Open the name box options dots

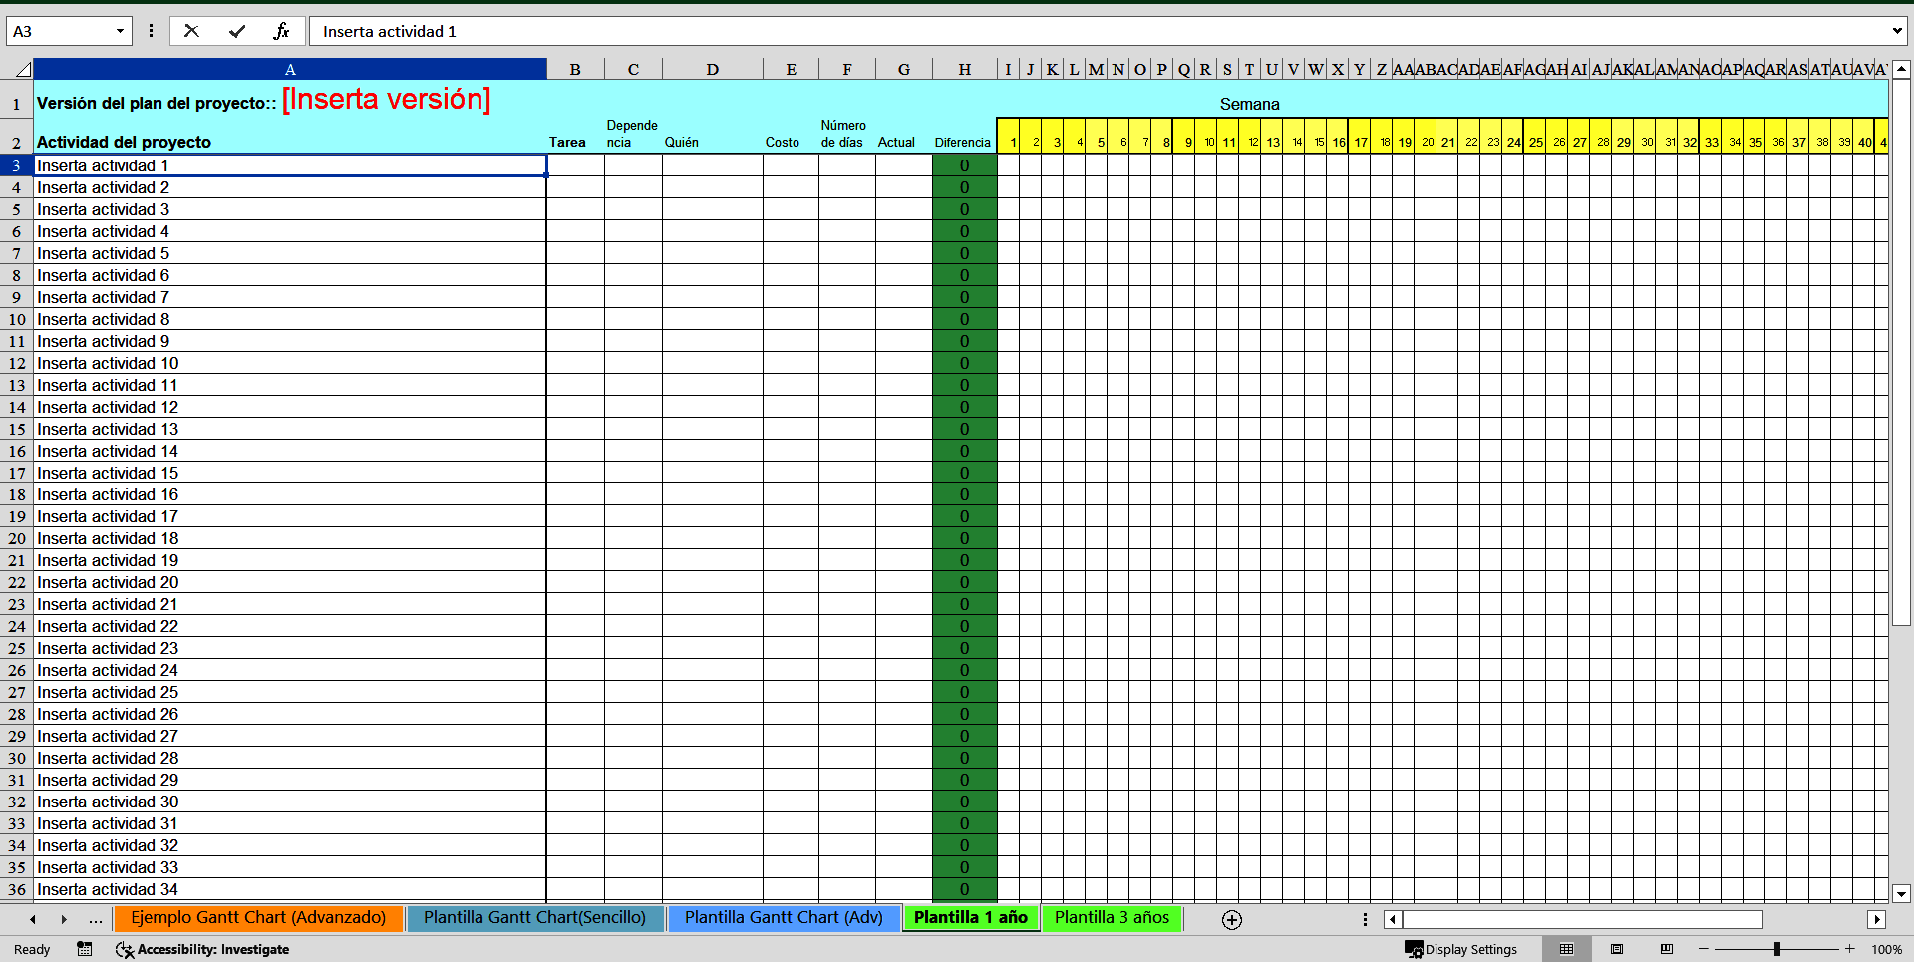[151, 31]
